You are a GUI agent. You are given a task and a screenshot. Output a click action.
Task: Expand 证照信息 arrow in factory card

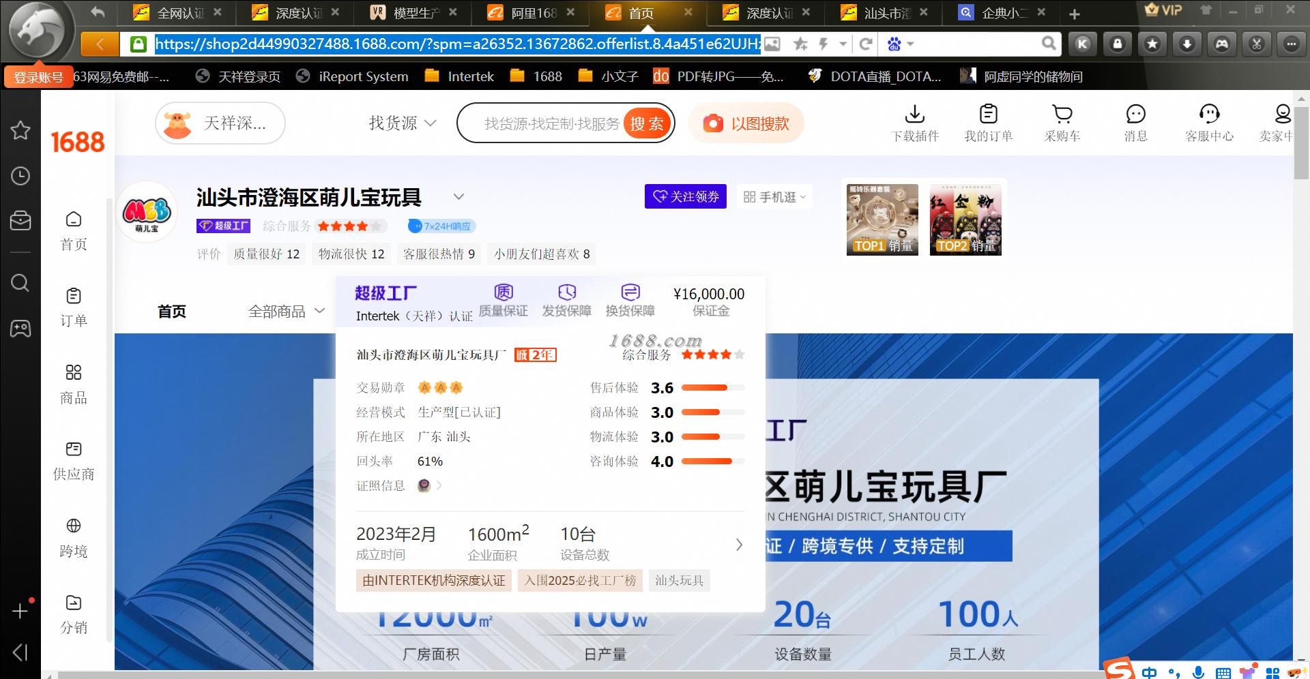coord(439,485)
